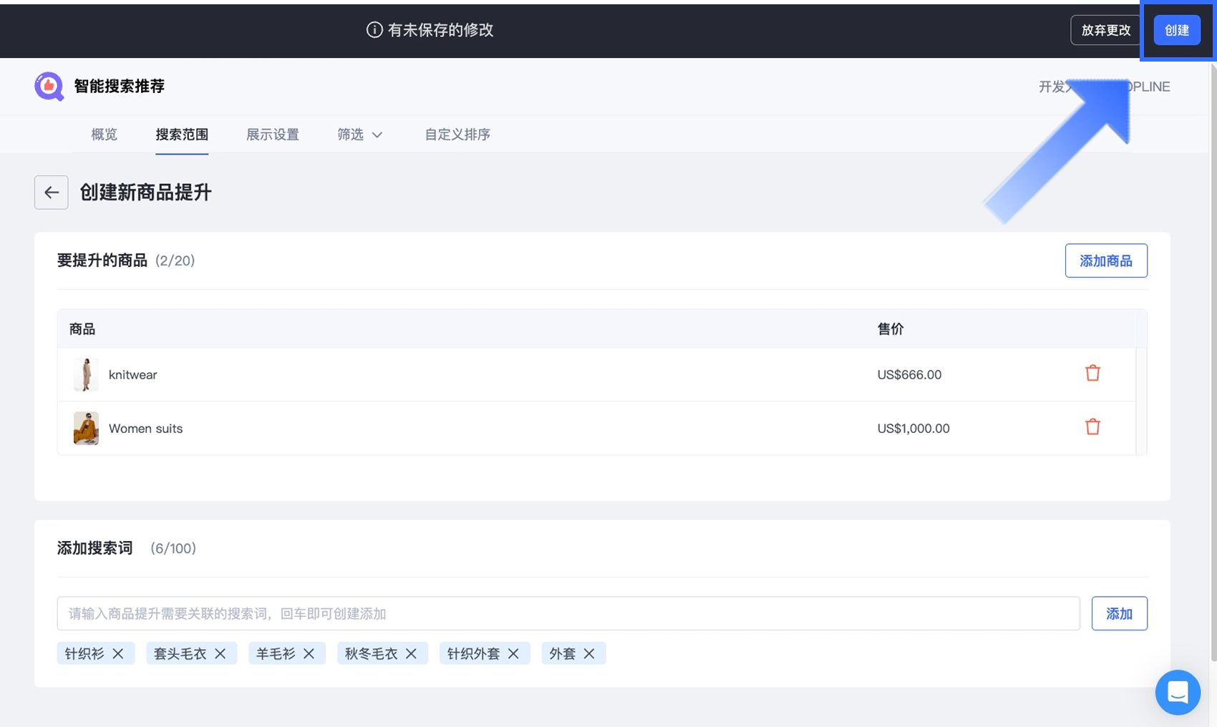Screen dimensions: 1217x727
Task: Select the knitwear product name
Action: pyautogui.click(x=132, y=374)
